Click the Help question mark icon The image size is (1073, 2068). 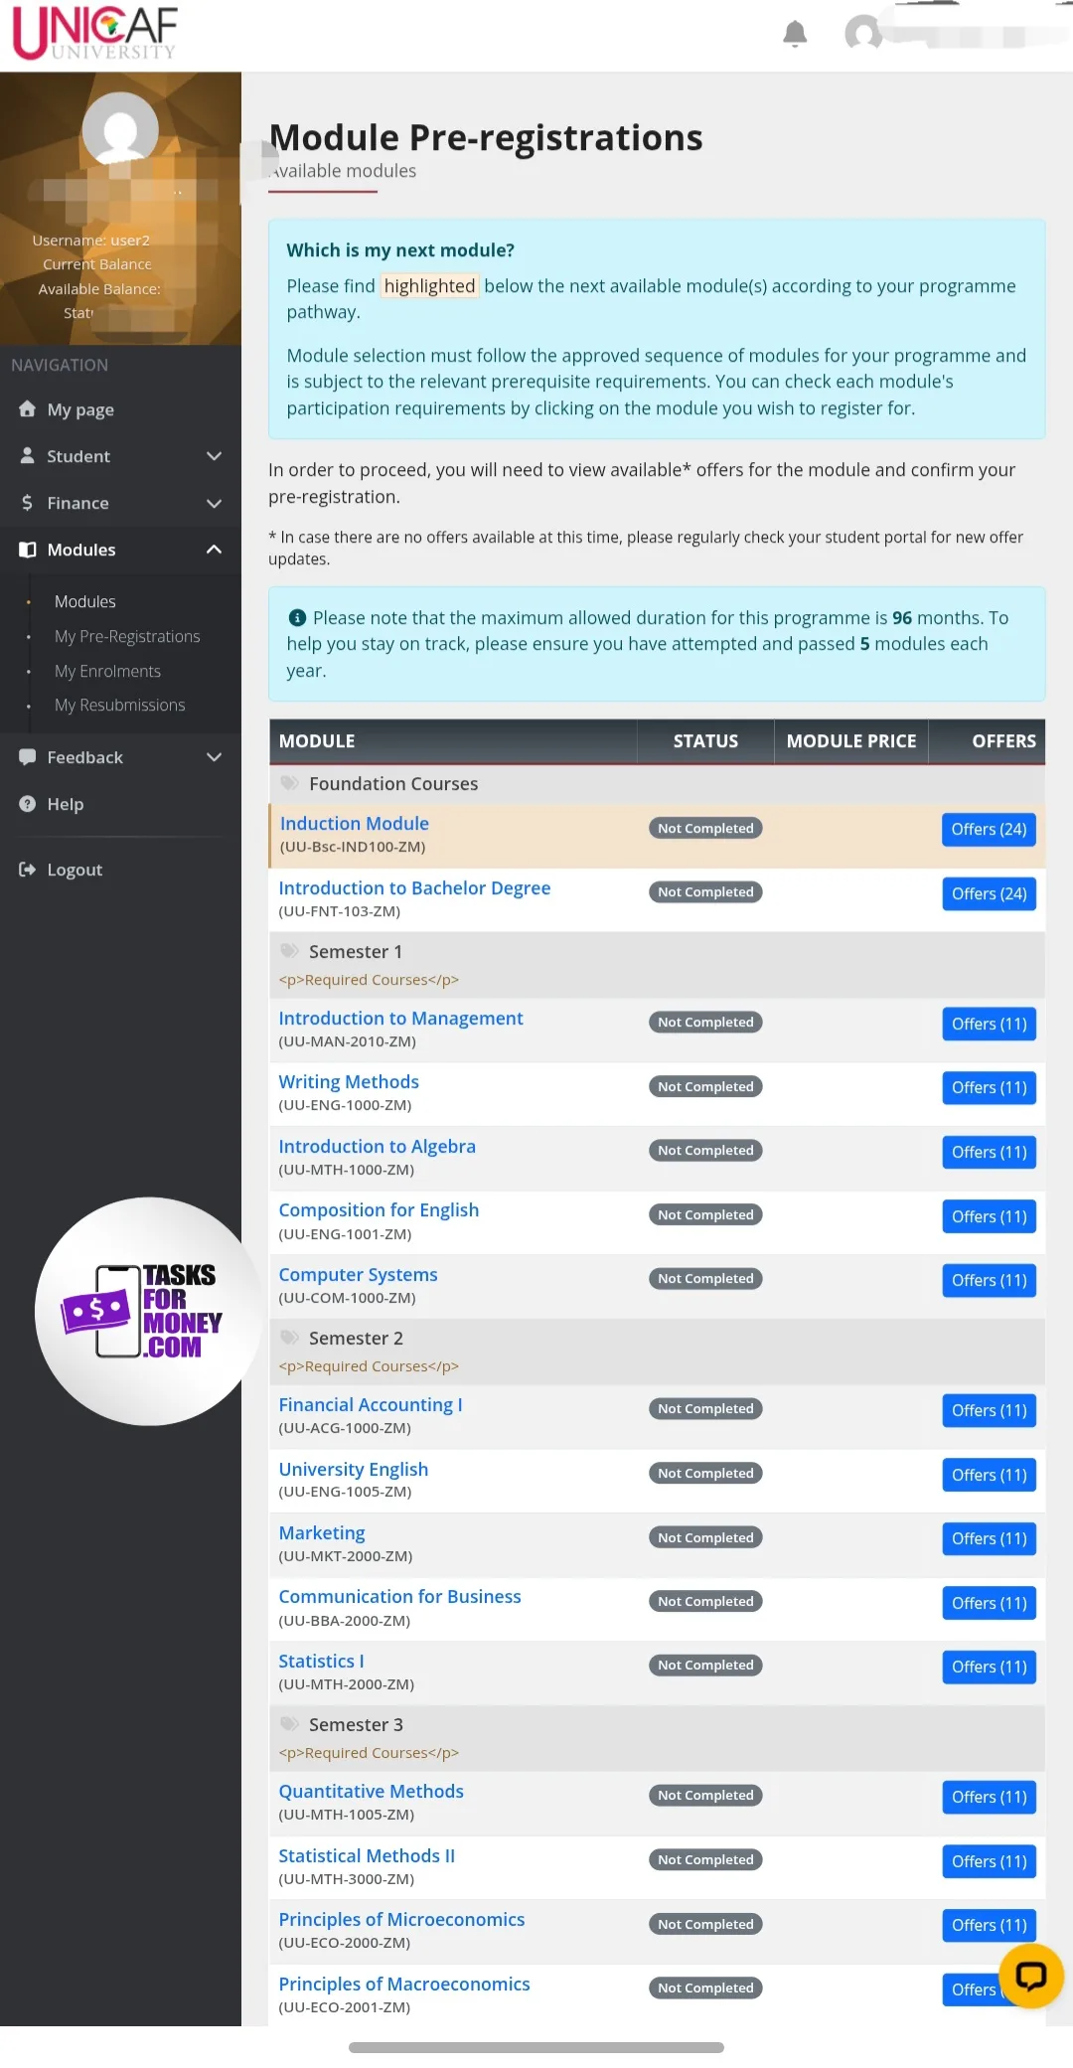click(x=28, y=804)
